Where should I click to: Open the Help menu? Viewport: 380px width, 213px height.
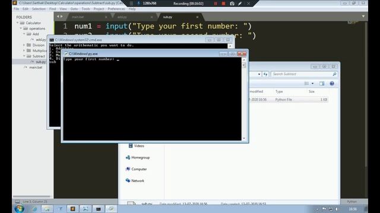click(x=132, y=9)
